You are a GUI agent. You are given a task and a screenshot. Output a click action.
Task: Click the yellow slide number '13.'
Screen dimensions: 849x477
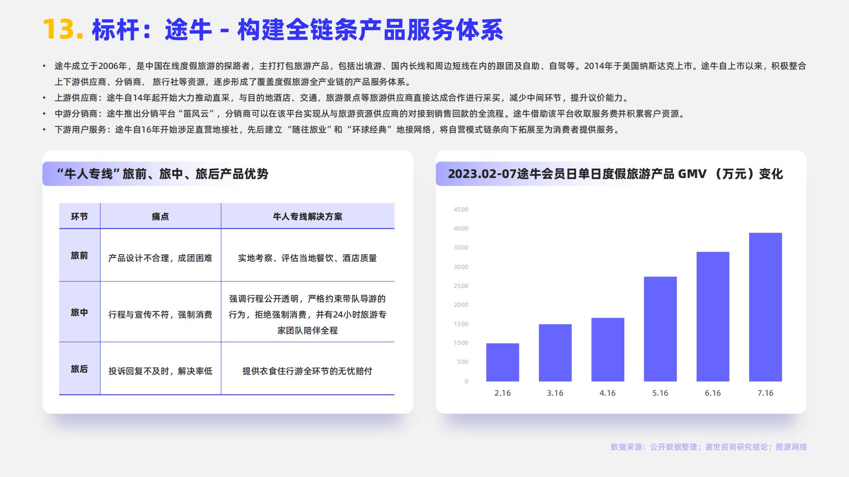(x=63, y=30)
